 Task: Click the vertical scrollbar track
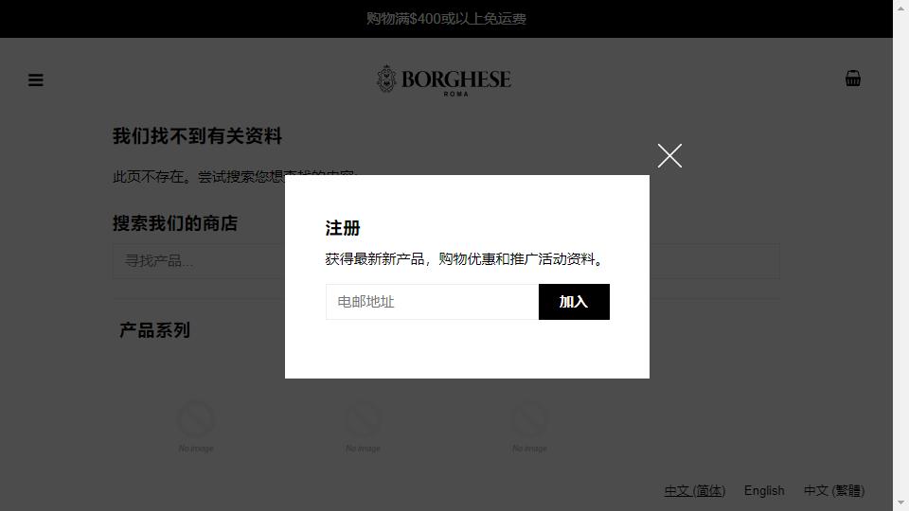(x=900, y=254)
